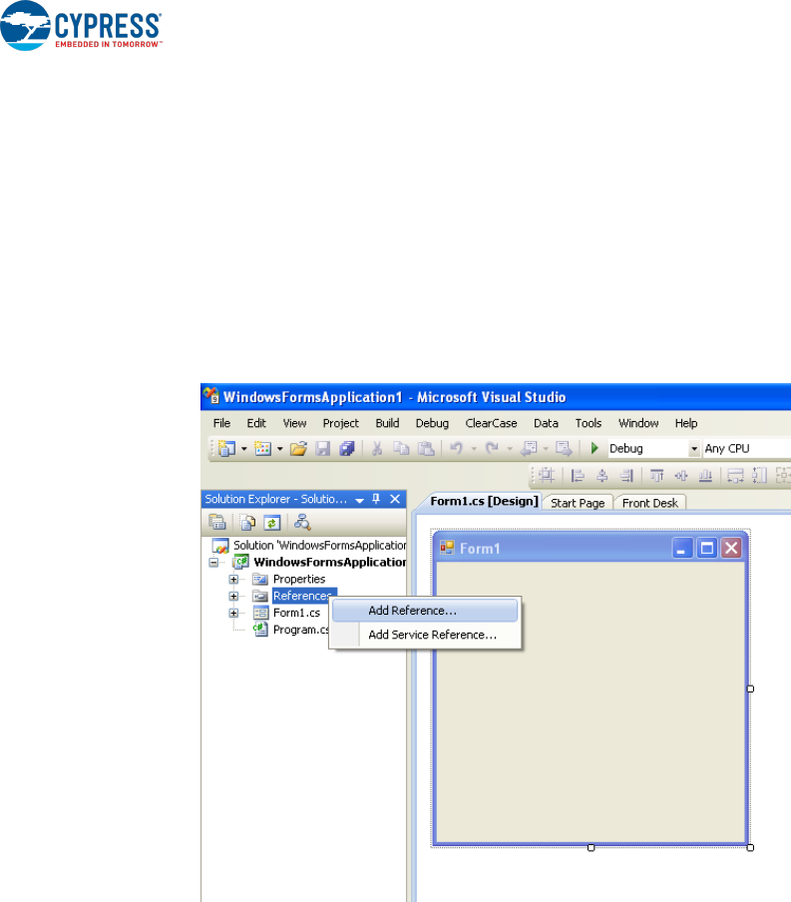This screenshot has height=902, width=791.
Task: Select the Program.cs file
Action: point(301,630)
